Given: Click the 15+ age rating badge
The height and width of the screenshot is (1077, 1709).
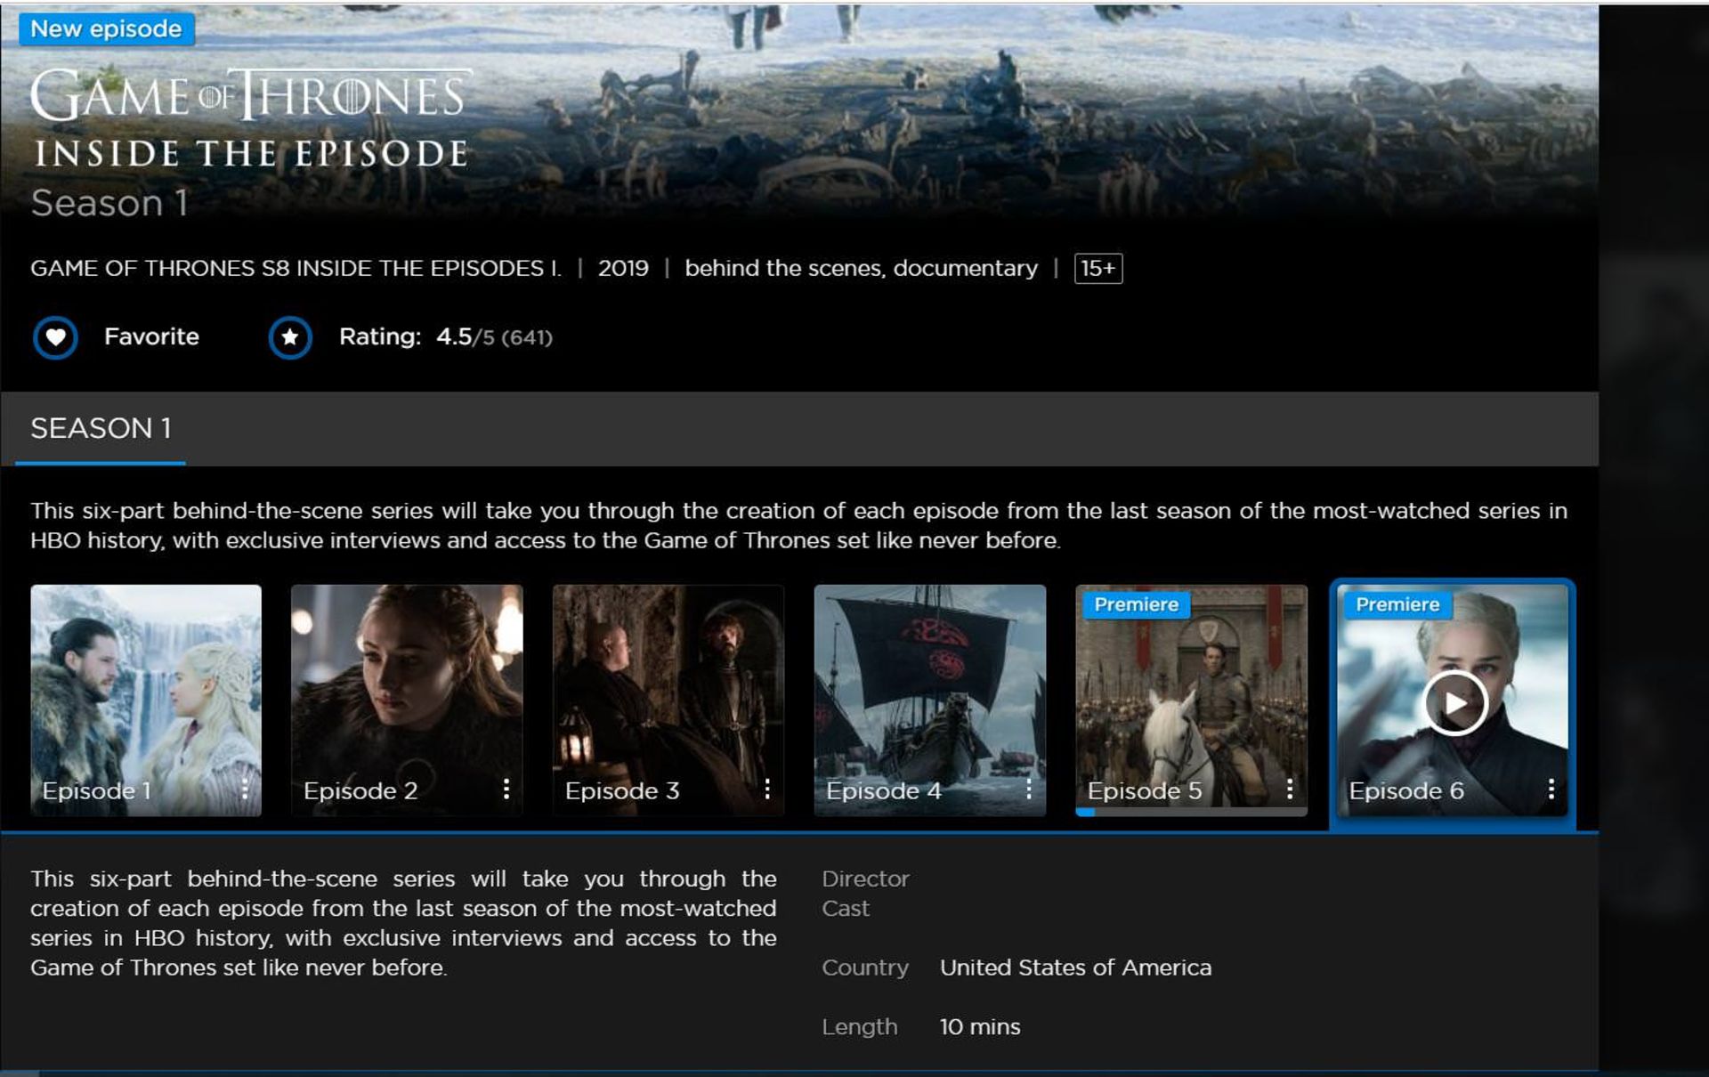Looking at the screenshot, I should tap(1098, 269).
